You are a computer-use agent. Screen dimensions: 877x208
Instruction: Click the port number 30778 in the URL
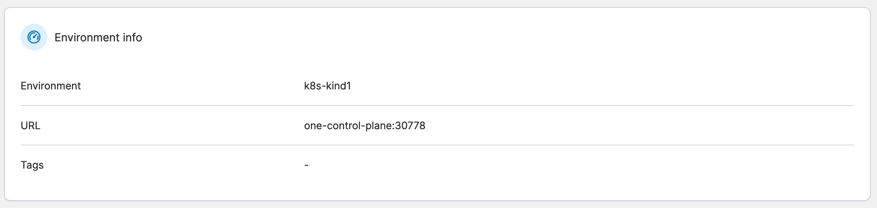(x=410, y=126)
